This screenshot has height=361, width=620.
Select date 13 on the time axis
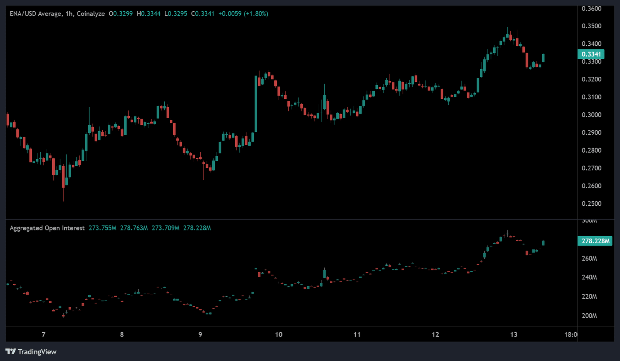point(513,335)
